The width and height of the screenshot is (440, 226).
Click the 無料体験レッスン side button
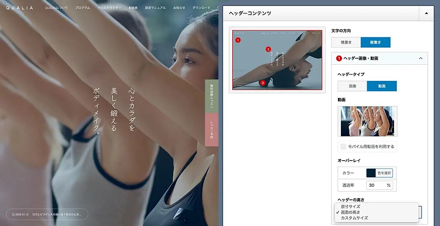pyautogui.click(x=211, y=96)
